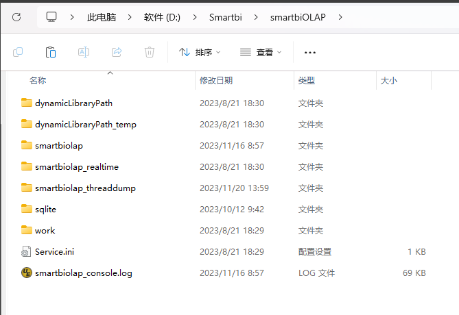Click the sort arrow above 名称 column
This screenshot has width=459, height=315.
click(110, 73)
